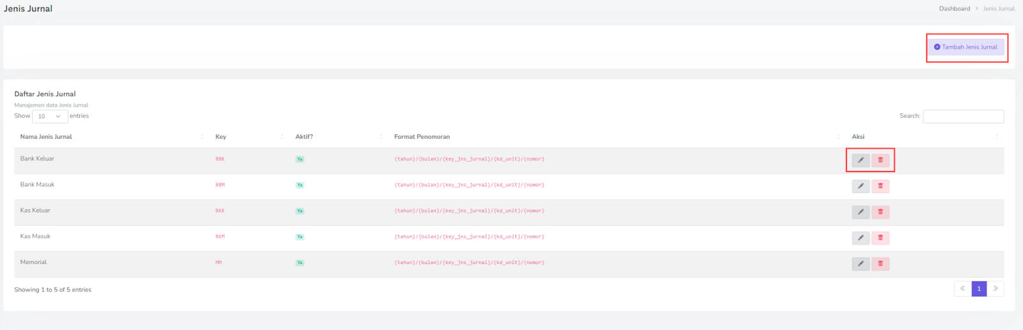Go to Dashboard via breadcrumb

click(x=954, y=9)
